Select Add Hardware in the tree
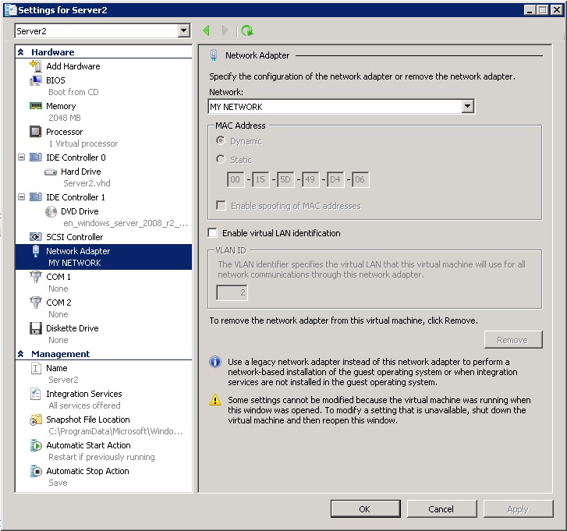This screenshot has height=531, width=567. pyautogui.click(x=73, y=66)
